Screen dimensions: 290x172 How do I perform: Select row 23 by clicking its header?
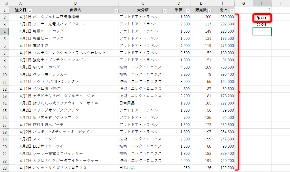5,168
